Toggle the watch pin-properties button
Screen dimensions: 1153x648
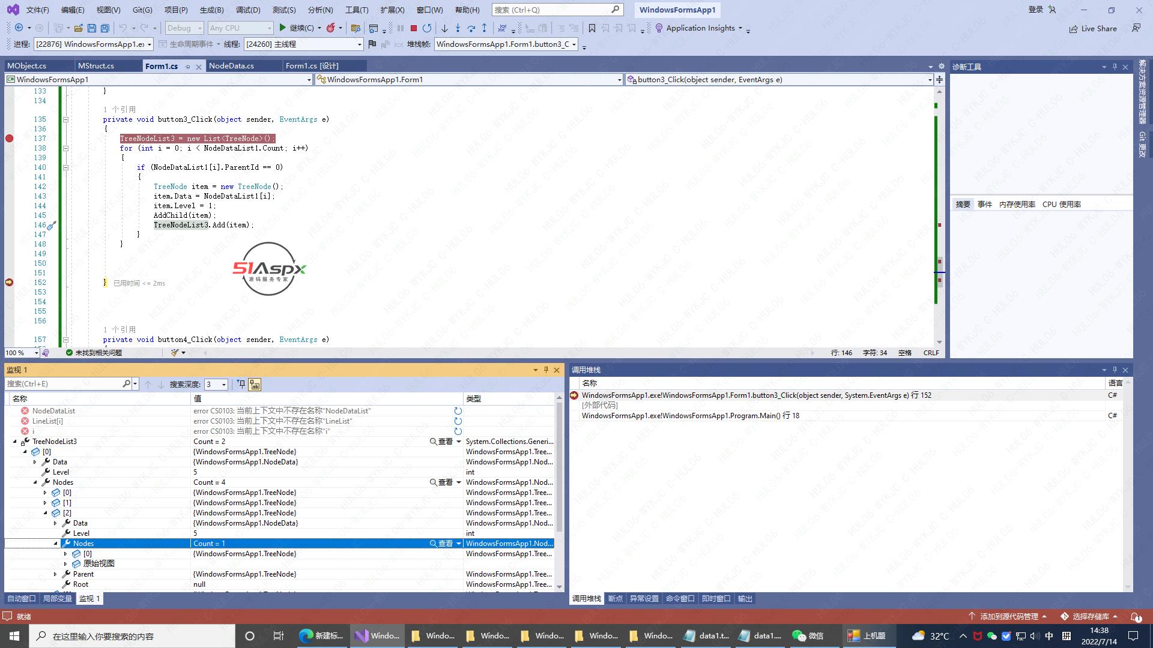[x=241, y=384]
